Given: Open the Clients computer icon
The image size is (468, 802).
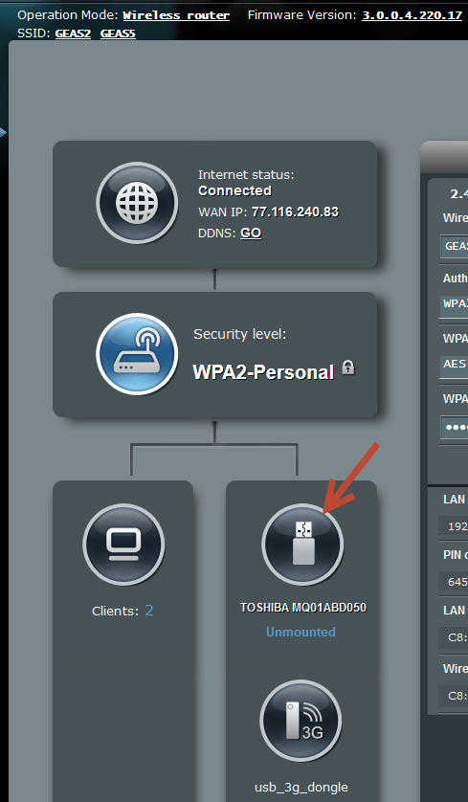Looking at the screenshot, I should (123, 545).
